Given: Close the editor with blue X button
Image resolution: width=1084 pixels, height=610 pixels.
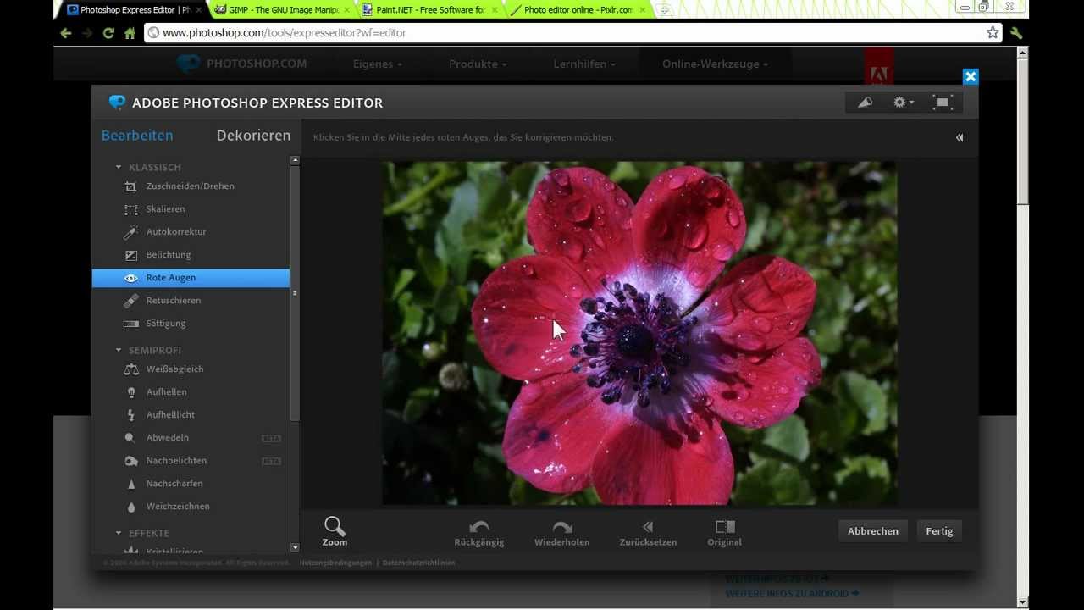Looking at the screenshot, I should (x=971, y=77).
